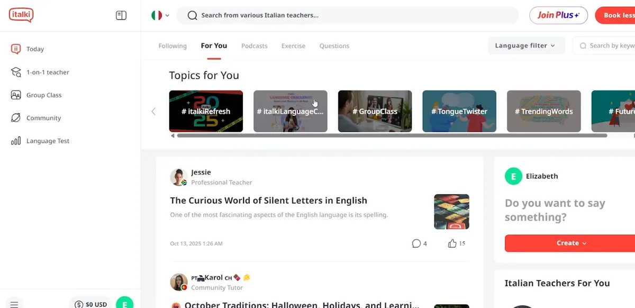Click the italki logo
This screenshot has height=308, width=635.
point(21,15)
